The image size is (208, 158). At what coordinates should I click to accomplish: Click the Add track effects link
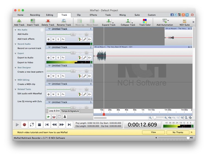[x=26, y=39]
